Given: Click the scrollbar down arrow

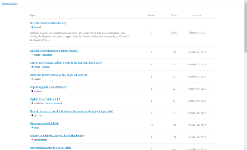Looking at the screenshot, I should point(246,149).
